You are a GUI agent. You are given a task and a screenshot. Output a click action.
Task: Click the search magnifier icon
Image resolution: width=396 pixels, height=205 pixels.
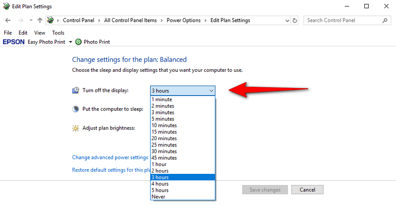[385, 21]
